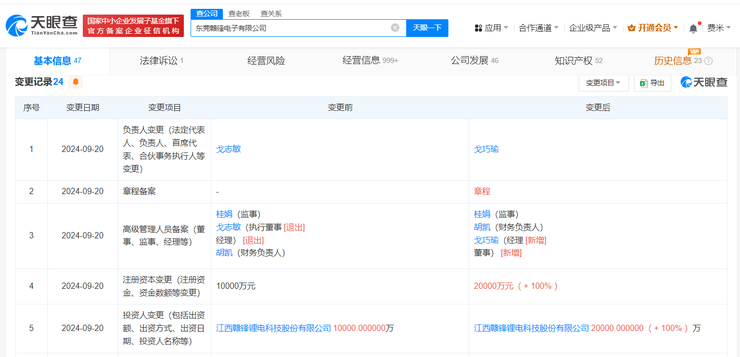
Task: Click the 变更项目 column header in the table
Action: [165, 108]
